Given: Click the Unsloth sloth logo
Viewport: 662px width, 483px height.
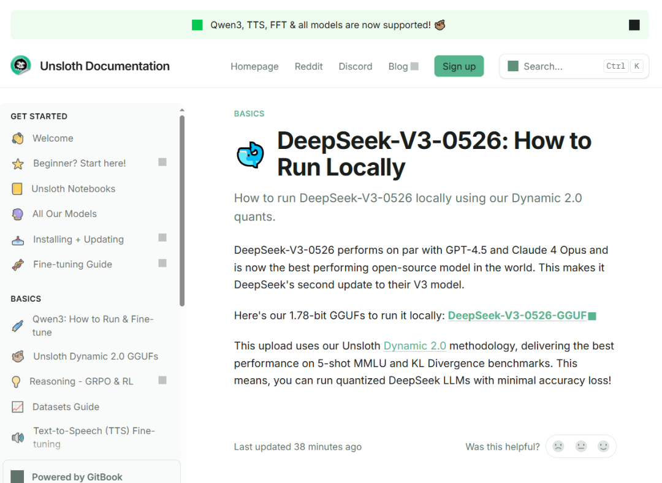Looking at the screenshot, I should coord(21,66).
